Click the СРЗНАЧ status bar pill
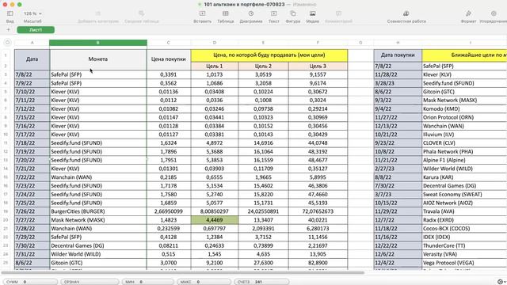This screenshot has height=285, width=507. [90, 282]
